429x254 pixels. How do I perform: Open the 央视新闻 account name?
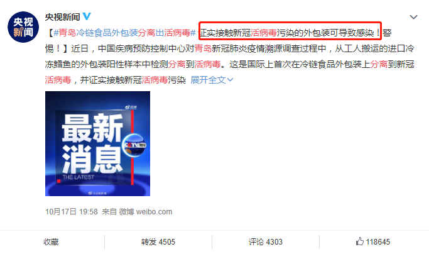(x=62, y=17)
